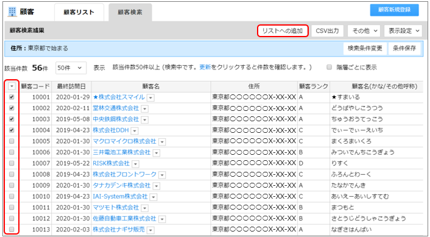Click the 更新 link

coord(205,68)
